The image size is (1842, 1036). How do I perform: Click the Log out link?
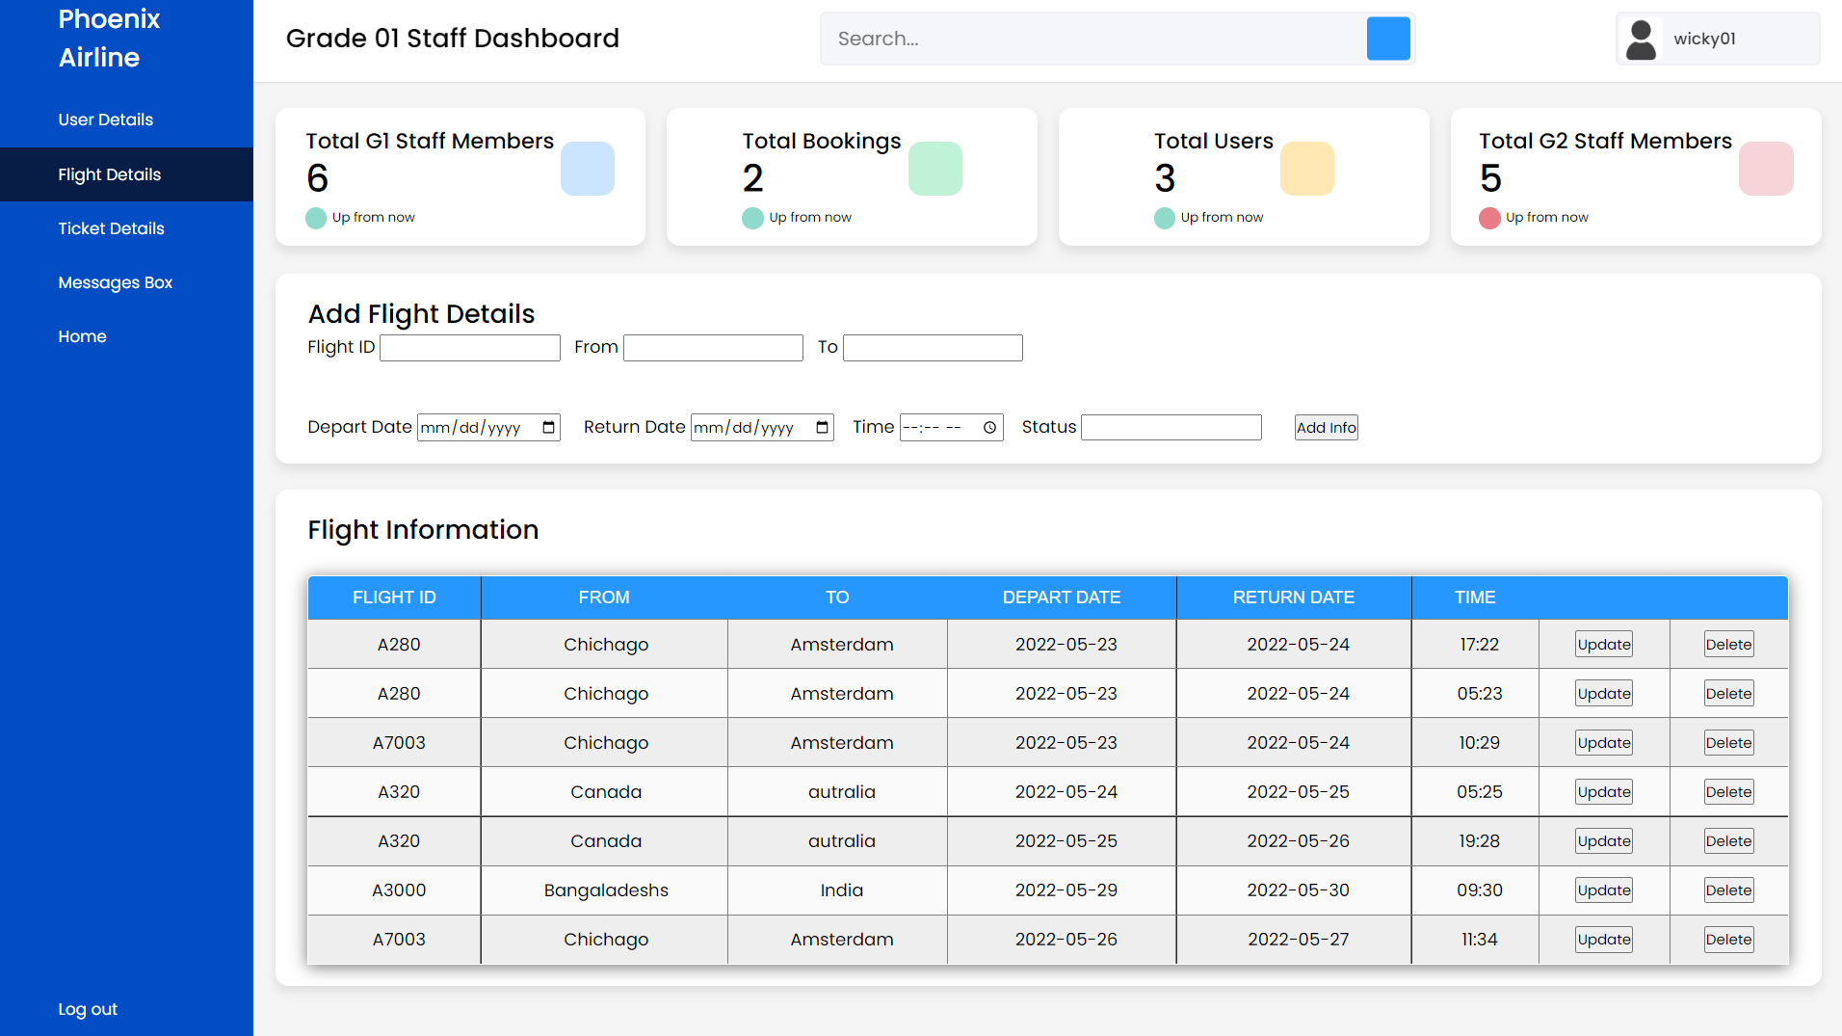click(88, 1009)
